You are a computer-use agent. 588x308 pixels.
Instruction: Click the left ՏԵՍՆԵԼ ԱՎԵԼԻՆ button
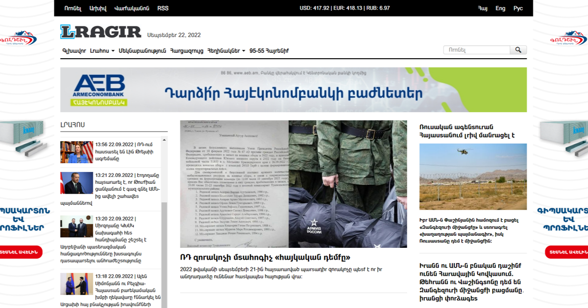click(22, 252)
